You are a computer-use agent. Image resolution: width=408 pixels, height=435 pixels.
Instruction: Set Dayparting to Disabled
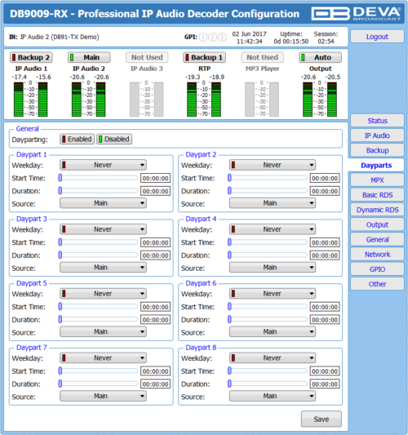point(114,139)
